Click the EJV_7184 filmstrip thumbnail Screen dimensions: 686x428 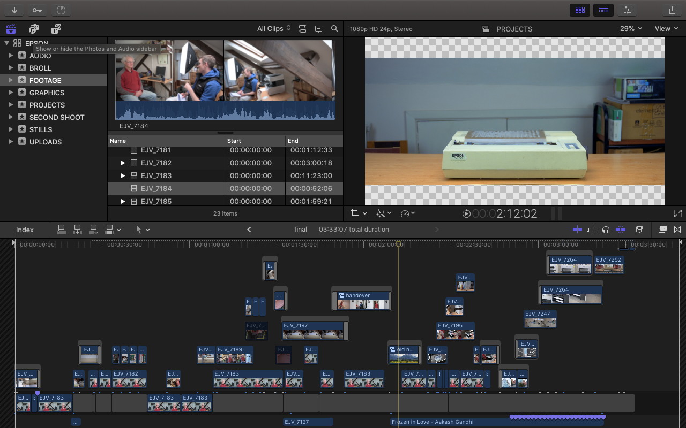coord(226,79)
